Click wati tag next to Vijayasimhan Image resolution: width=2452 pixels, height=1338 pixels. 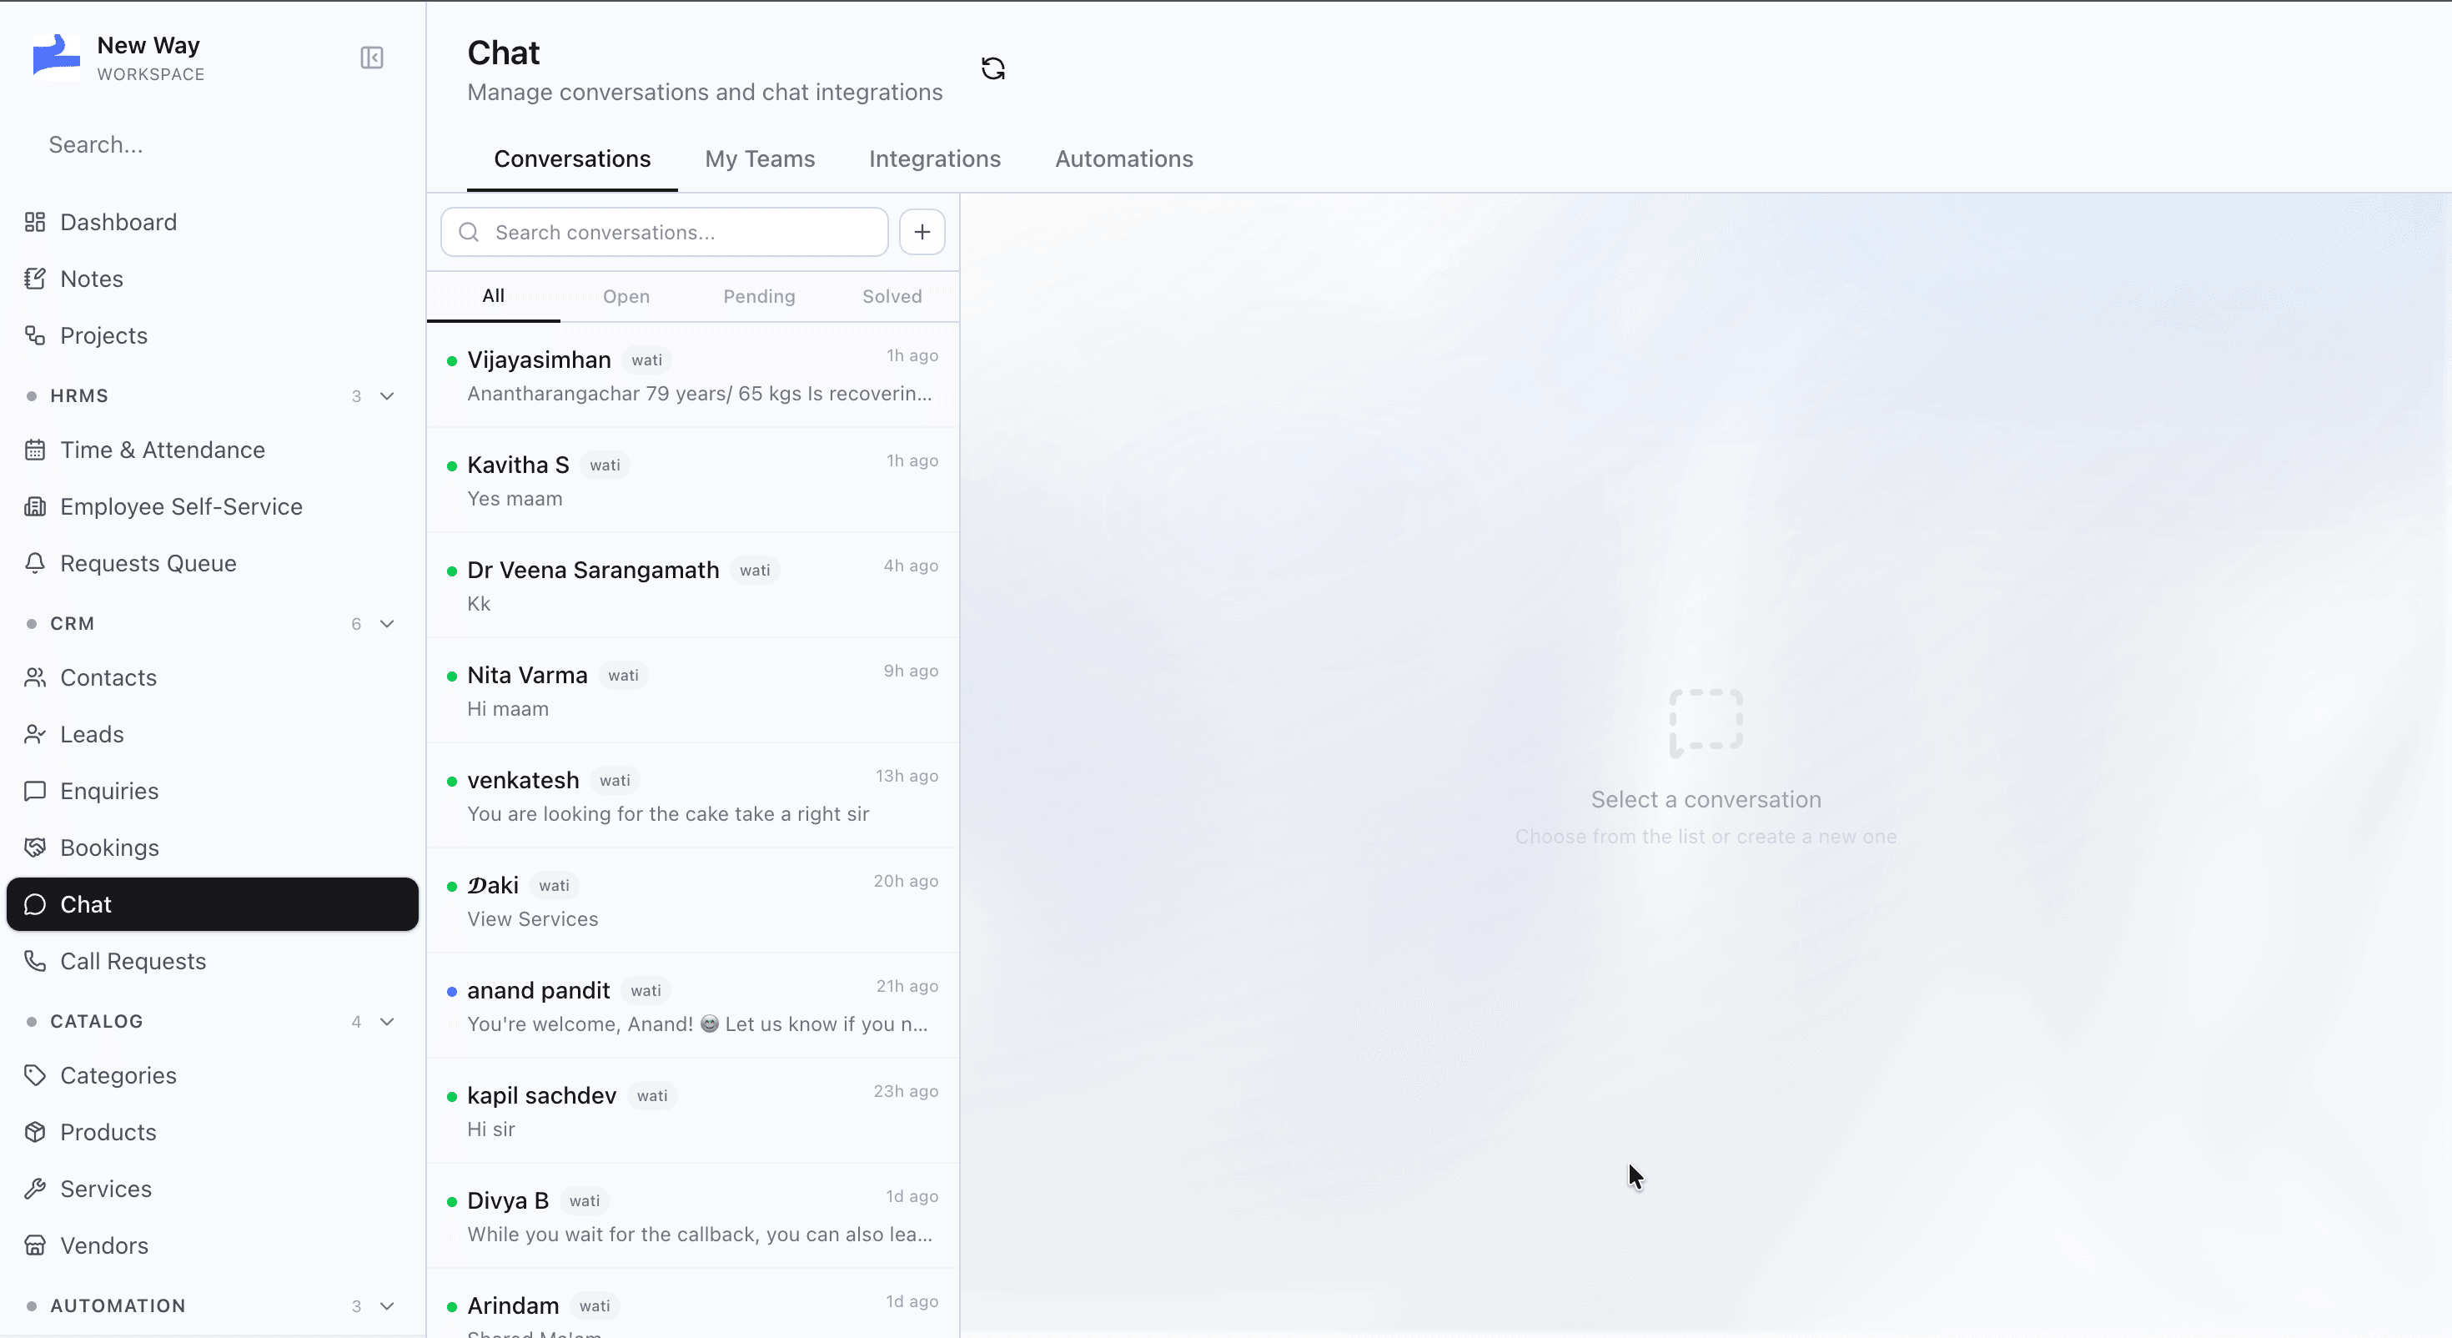[646, 360]
